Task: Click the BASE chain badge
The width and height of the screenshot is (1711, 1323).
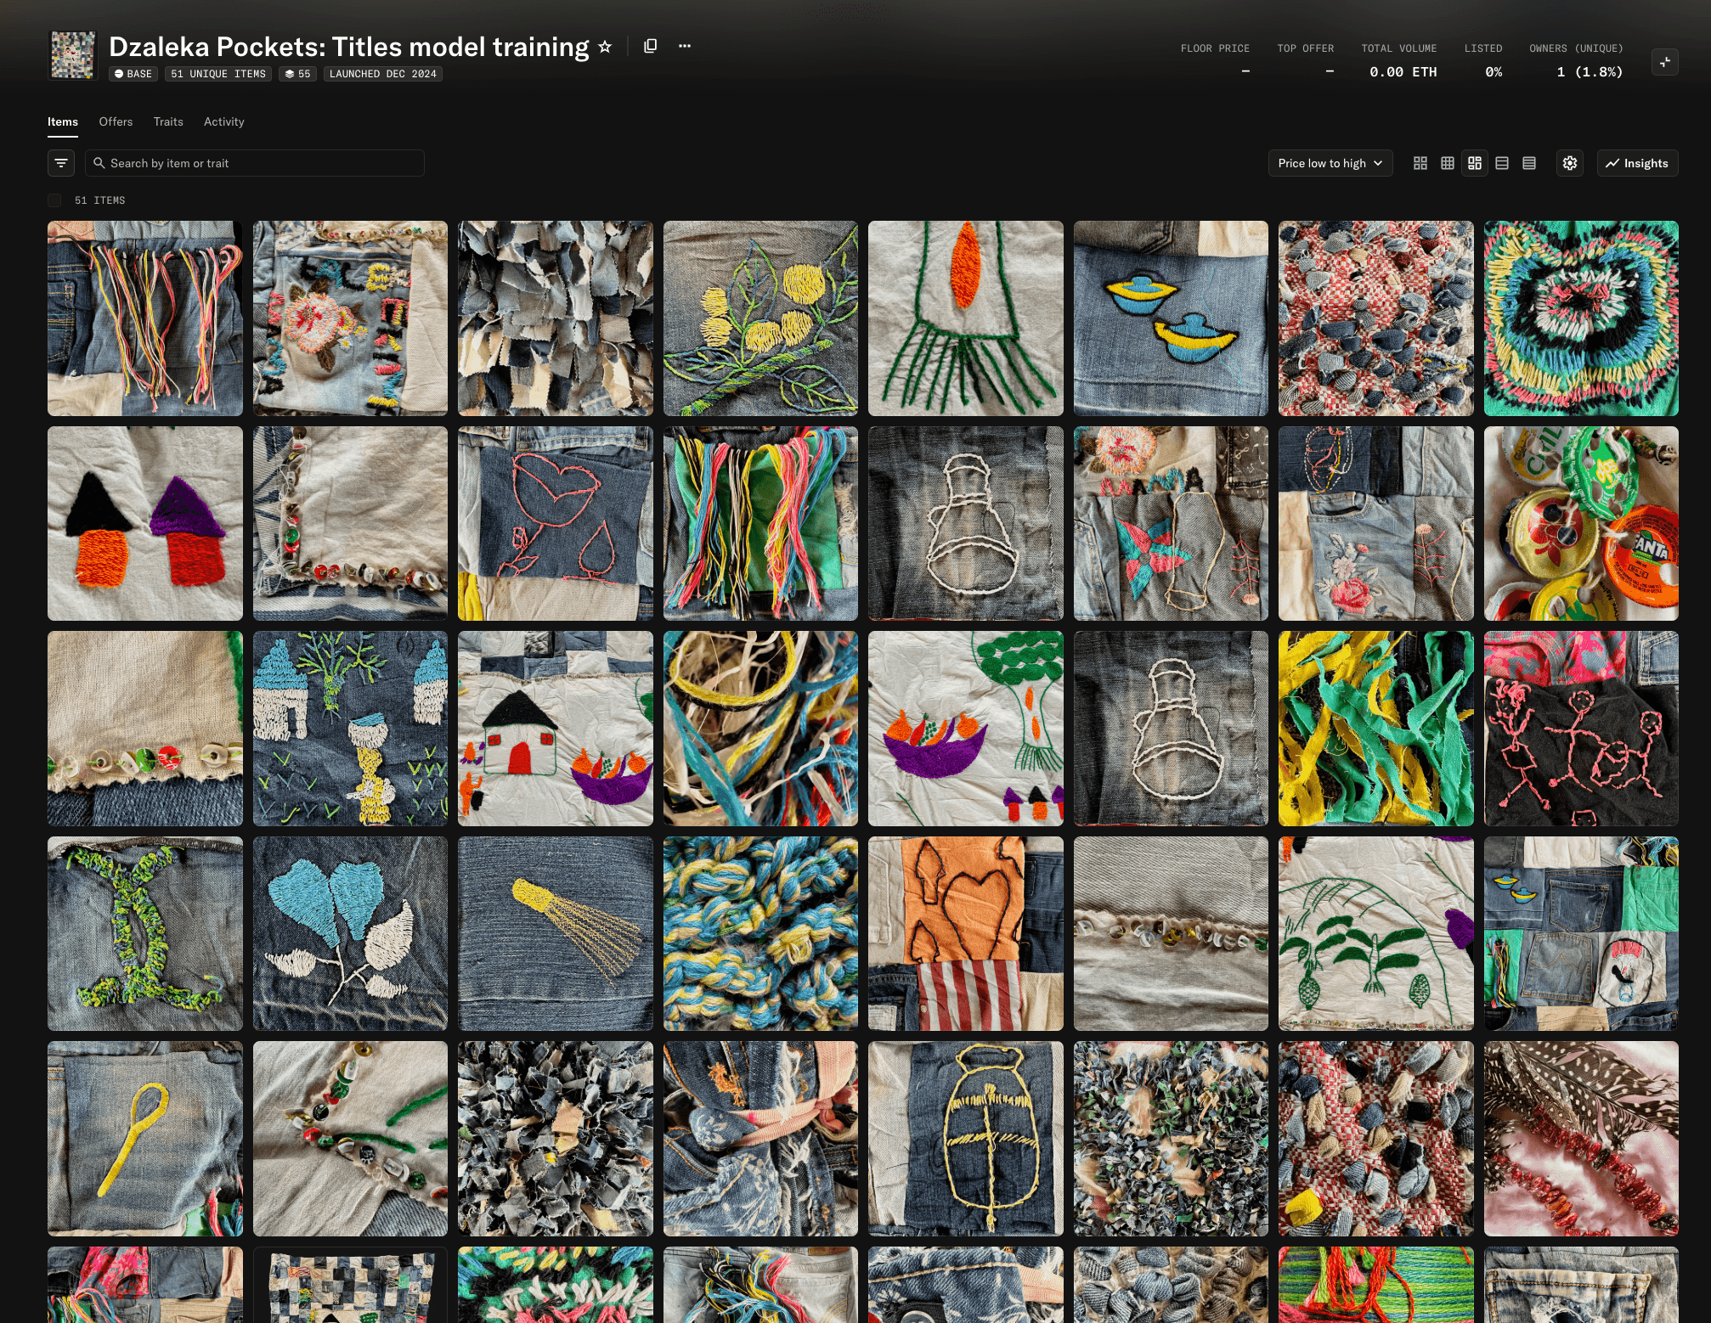Action: [x=133, y=74]
